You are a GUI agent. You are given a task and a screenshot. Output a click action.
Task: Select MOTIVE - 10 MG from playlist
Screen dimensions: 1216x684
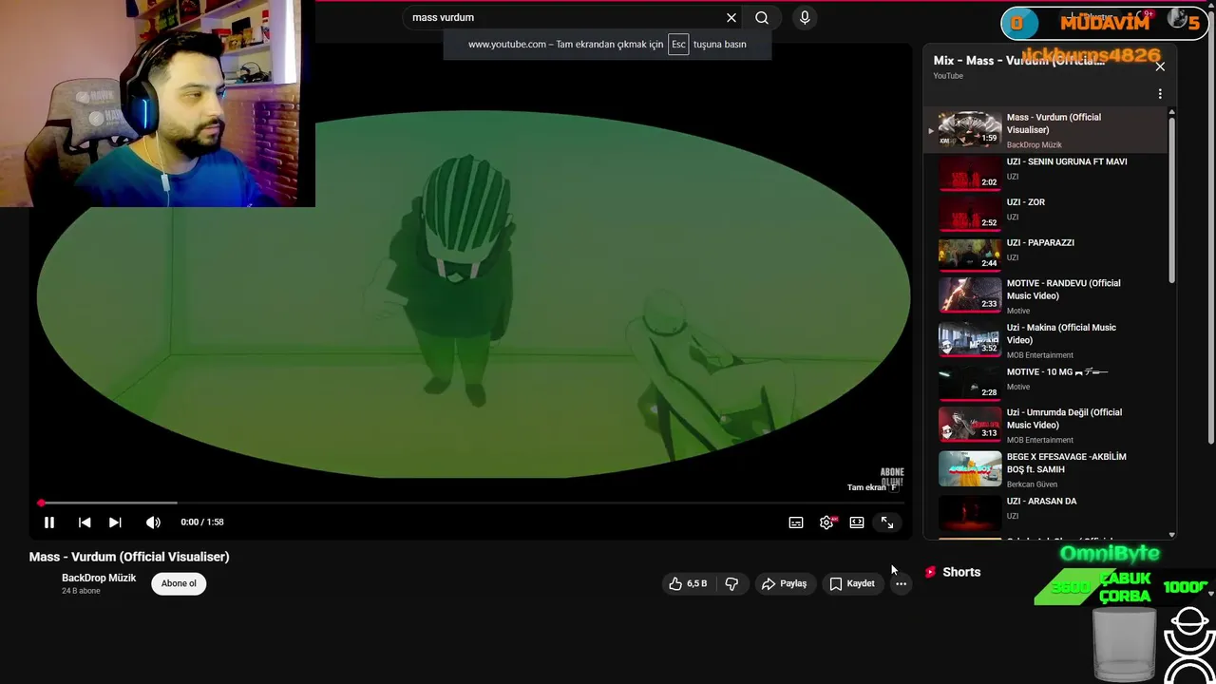(x=1045, y=383)
